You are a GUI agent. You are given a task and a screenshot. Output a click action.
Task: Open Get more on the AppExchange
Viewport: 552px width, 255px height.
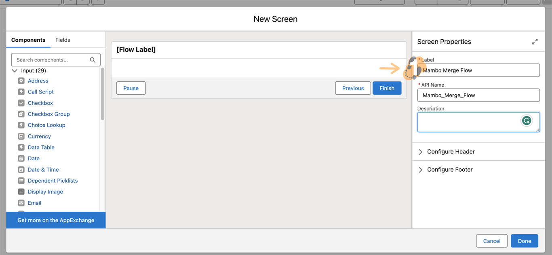point(56,220)
